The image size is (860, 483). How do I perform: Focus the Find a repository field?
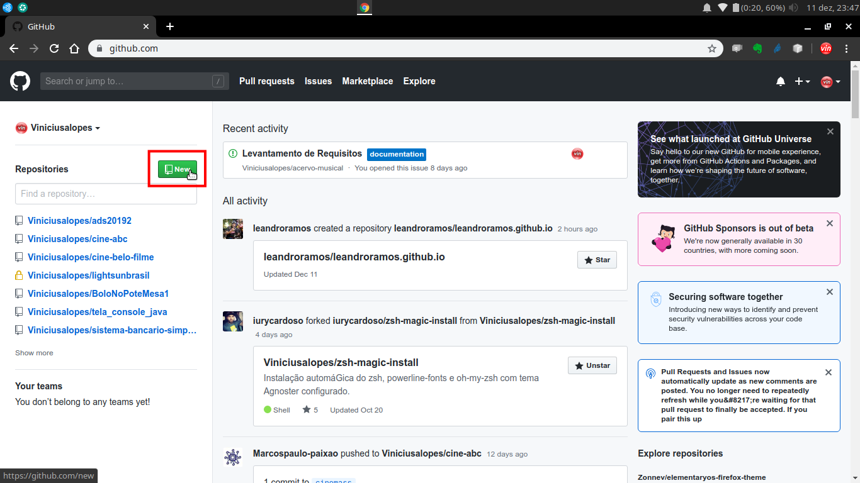point(106,194)
